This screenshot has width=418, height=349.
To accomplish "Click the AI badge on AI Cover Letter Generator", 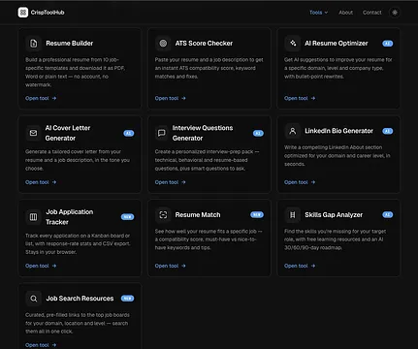I will (129, 133).
